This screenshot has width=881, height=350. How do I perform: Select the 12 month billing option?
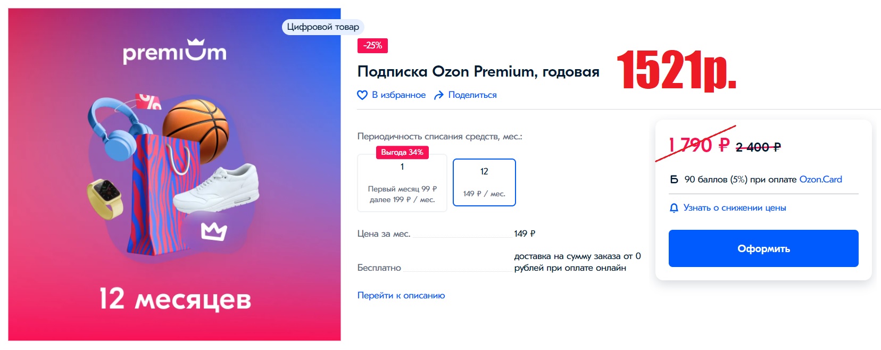coord(484,182)
